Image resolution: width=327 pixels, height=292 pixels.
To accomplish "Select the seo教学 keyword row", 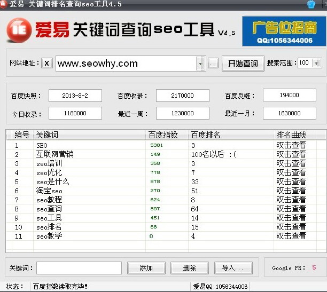I will [166, 236].
